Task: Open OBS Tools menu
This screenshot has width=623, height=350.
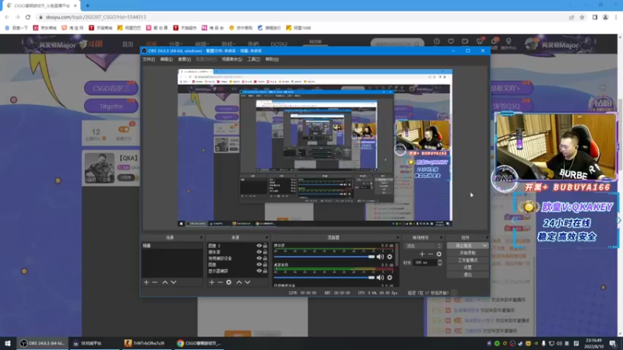Action: 254,59
